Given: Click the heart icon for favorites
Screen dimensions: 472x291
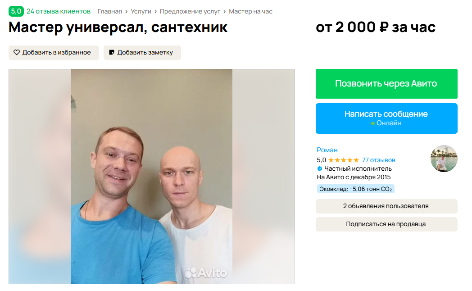Looking at the screenshot, I should tap(17, 52).
